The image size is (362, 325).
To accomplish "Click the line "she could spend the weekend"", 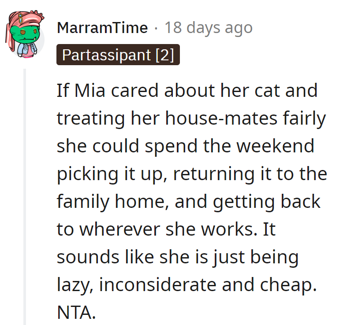I will pyautogui.click(x=185, y=147).
